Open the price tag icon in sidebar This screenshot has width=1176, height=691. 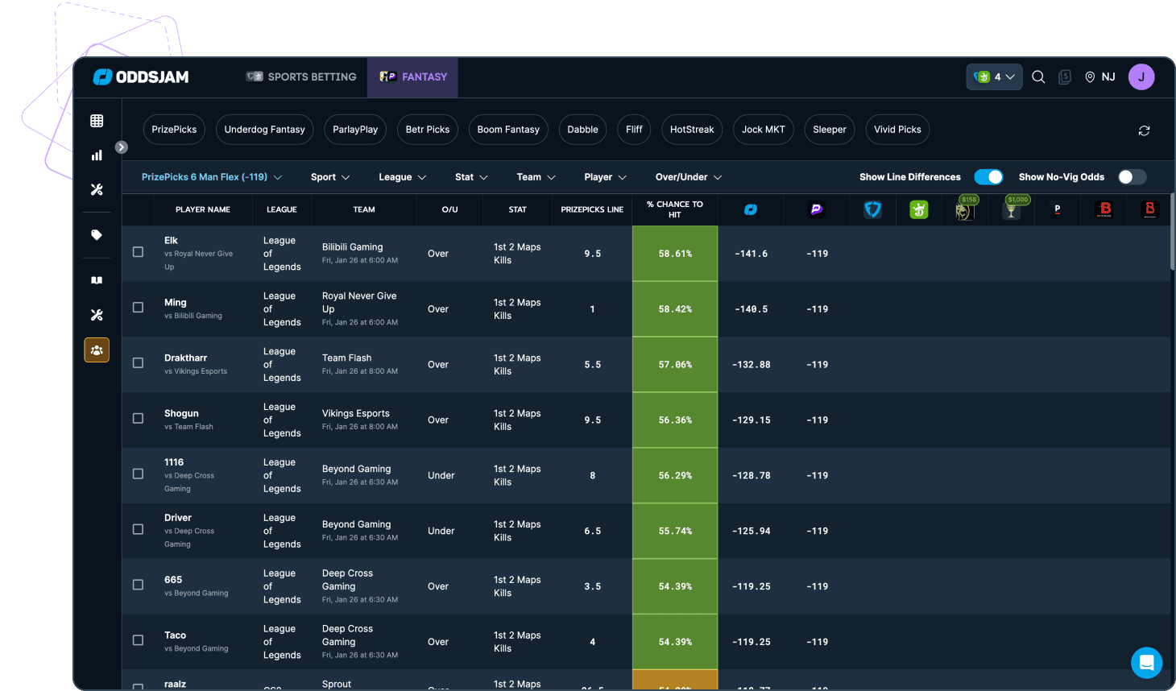[x=97, y=235]
